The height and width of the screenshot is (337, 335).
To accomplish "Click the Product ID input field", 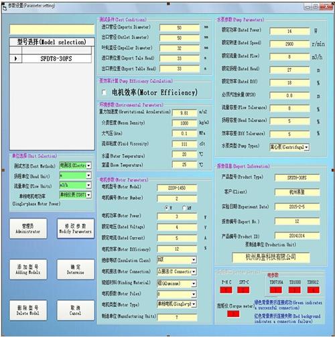I will coord(297,236).
